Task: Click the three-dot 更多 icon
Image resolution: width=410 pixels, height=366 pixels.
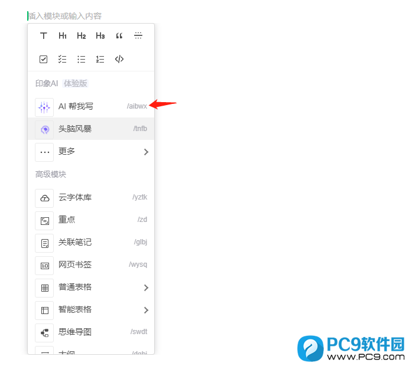Action: 44,152
